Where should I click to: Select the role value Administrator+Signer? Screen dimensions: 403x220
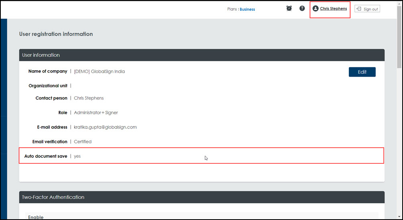(x=96, y=112)
